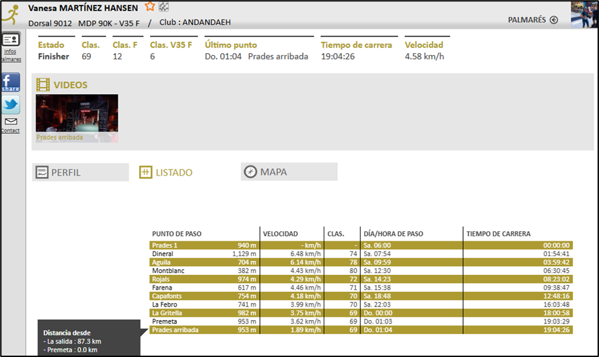Screen dimensions: 599x357
Task: Play the Prades arribada video thumbnail
Action: pyautogui.click(x=77, y=114)
